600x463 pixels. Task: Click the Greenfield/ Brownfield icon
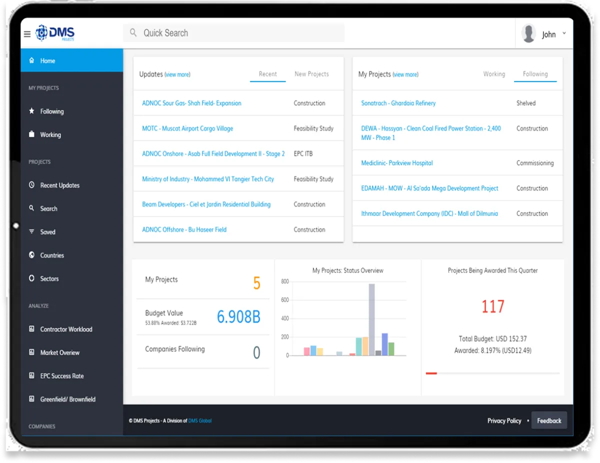pyautogui.click(x=32, y=399)
